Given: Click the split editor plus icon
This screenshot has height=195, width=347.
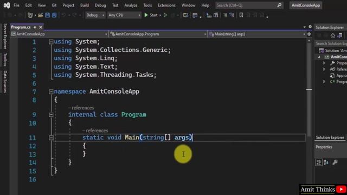Looking at the screenshot, I should (x=309, y=34).
